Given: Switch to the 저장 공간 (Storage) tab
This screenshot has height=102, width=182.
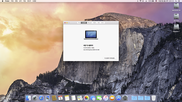Looking at the screenshot, I should (90, 23).
